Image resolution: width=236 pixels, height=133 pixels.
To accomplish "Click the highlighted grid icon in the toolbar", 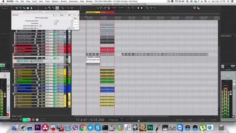I will (x=57, y=8).
